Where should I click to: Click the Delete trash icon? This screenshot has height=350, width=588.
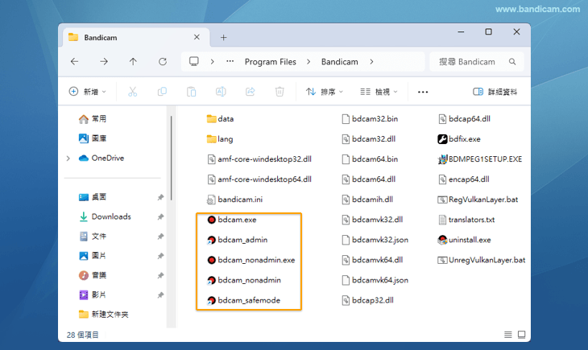point(280,92)
